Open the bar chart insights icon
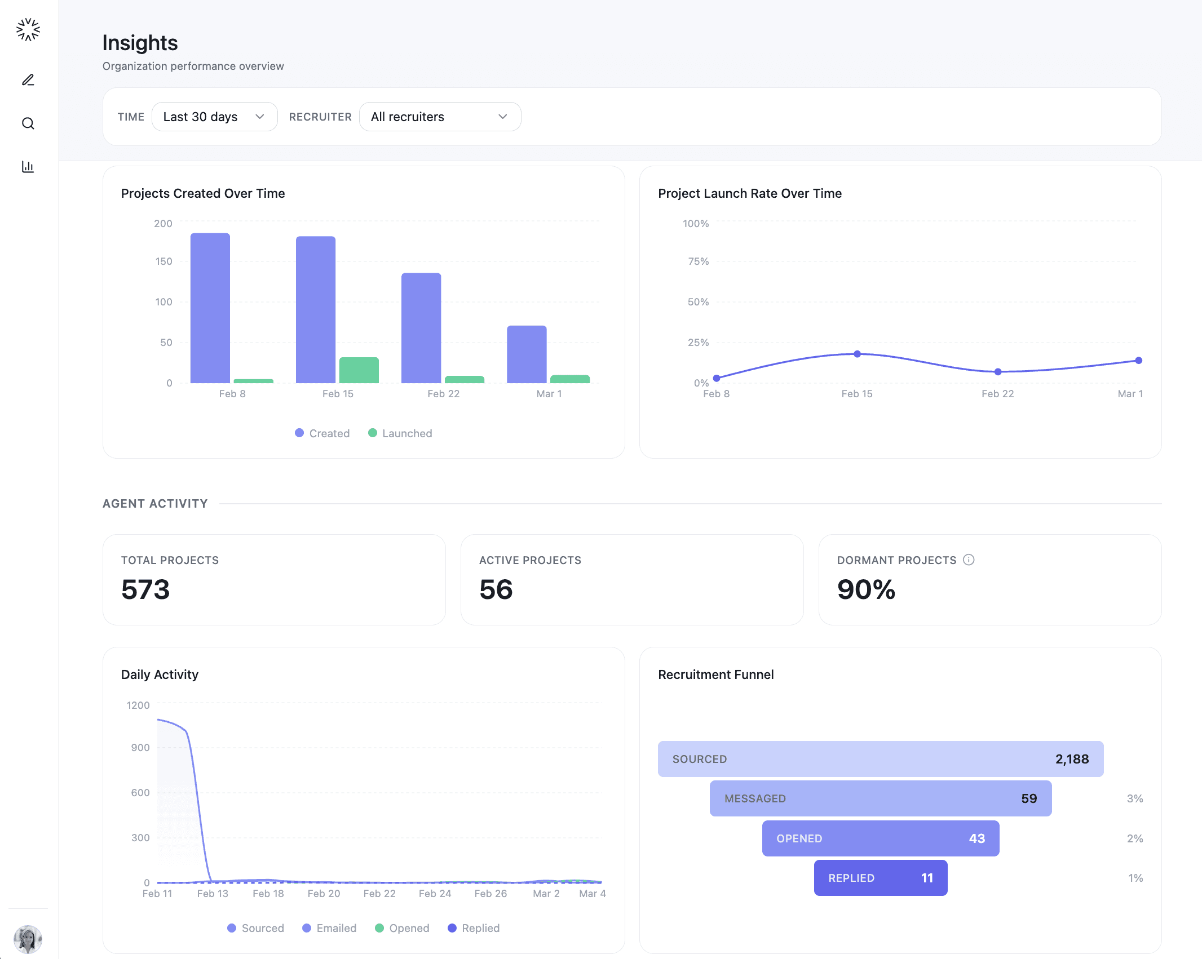 (28, 167)
